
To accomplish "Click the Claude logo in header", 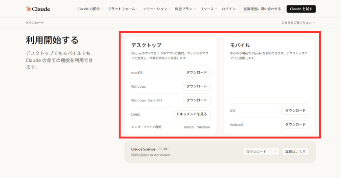I will point(38,9).
